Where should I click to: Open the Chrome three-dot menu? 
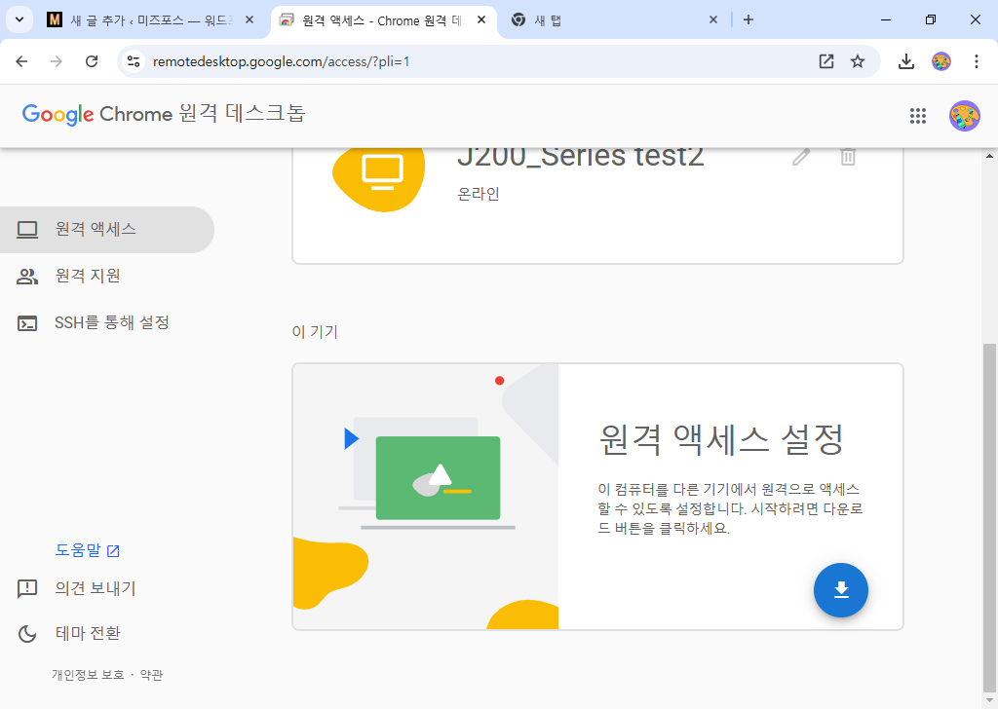(x=976, y=61)
